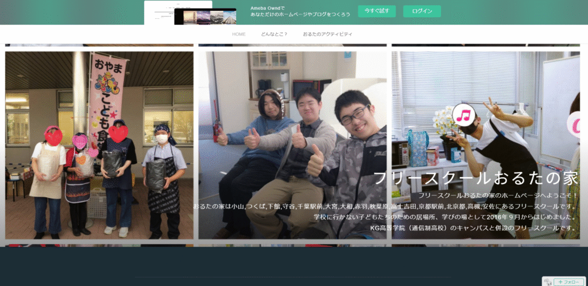Click the avatar icon beside フォロー
The image size is (588, 286).
click(x=549, y=282)
